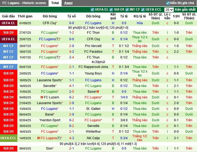Click the 4-2 score against FC Paradiso
Screen dimensions: 197x152
click(71, 52)
